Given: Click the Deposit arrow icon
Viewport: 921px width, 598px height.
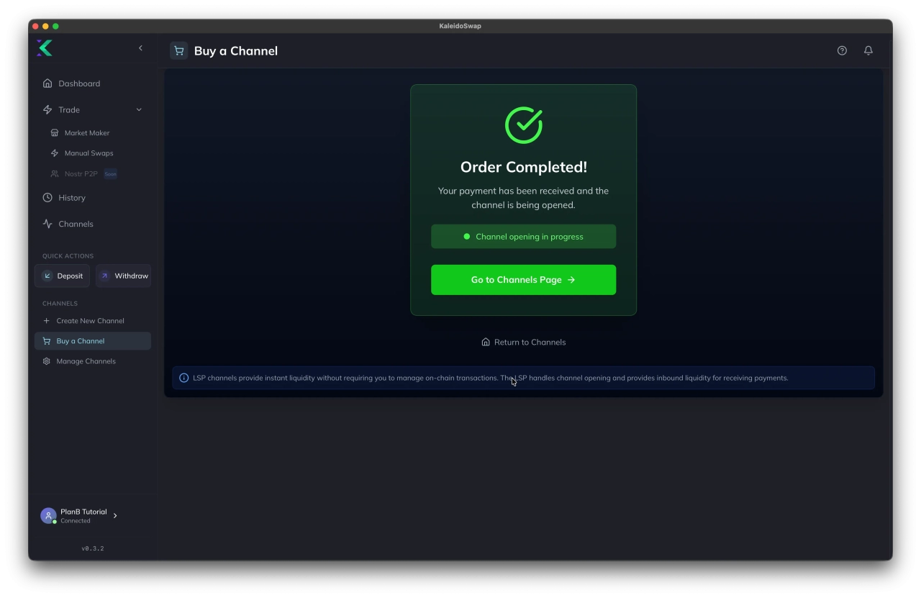Looking at the screenshot, I should 47,276.
